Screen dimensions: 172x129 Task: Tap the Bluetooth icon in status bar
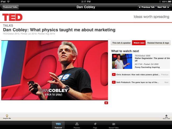point(160,2)
